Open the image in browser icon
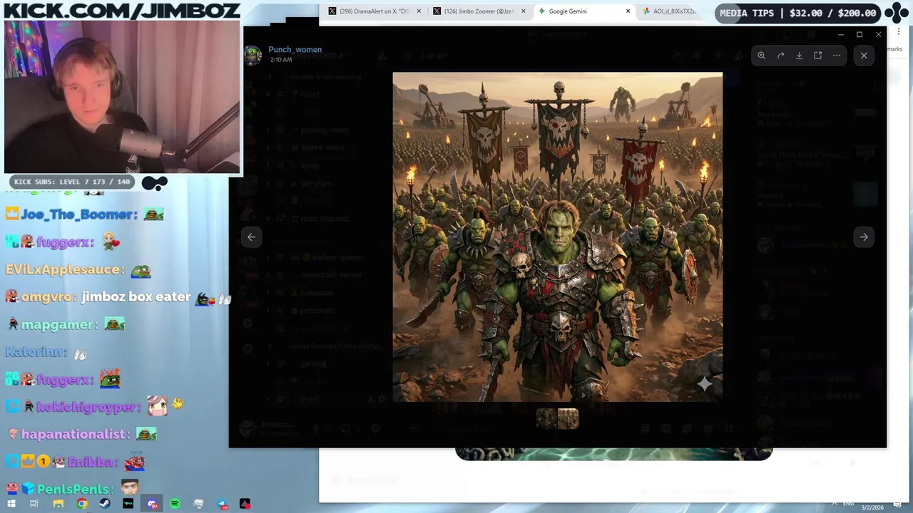Screen dimensions: 913x513 818,56
